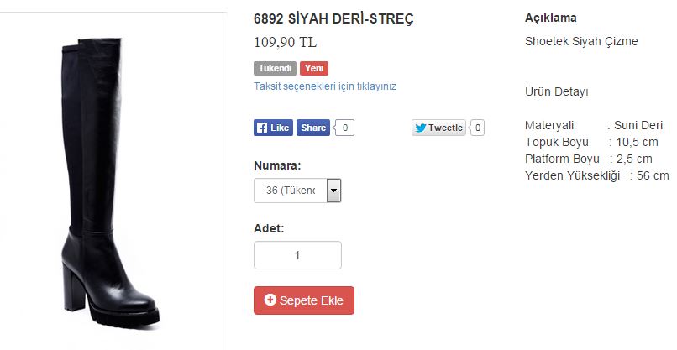Click the gray Tükendi badge
Viewport: 677px width, 350px height.
[275, 68]
